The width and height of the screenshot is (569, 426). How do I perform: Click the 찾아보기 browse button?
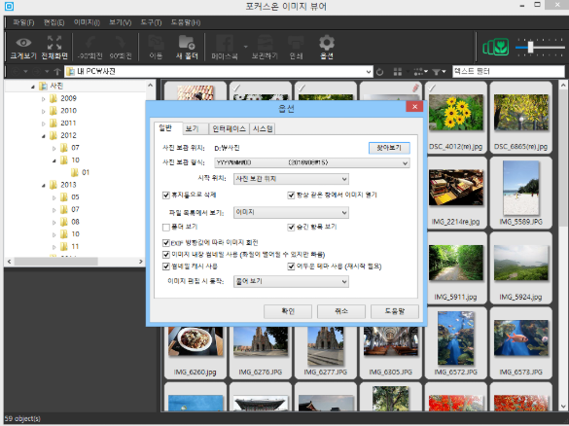tap(389, 148)
